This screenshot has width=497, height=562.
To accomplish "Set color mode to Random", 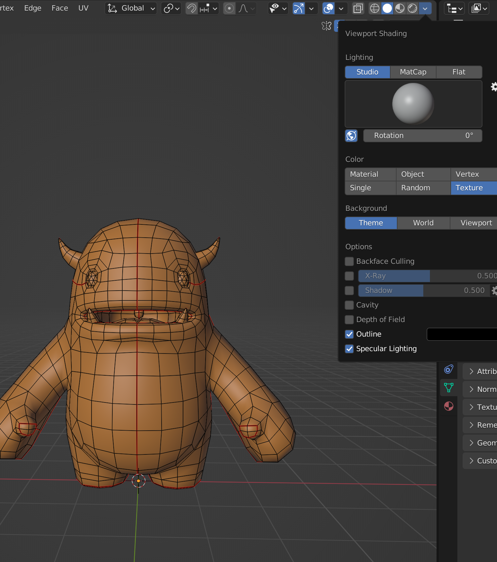I will 423,188.
